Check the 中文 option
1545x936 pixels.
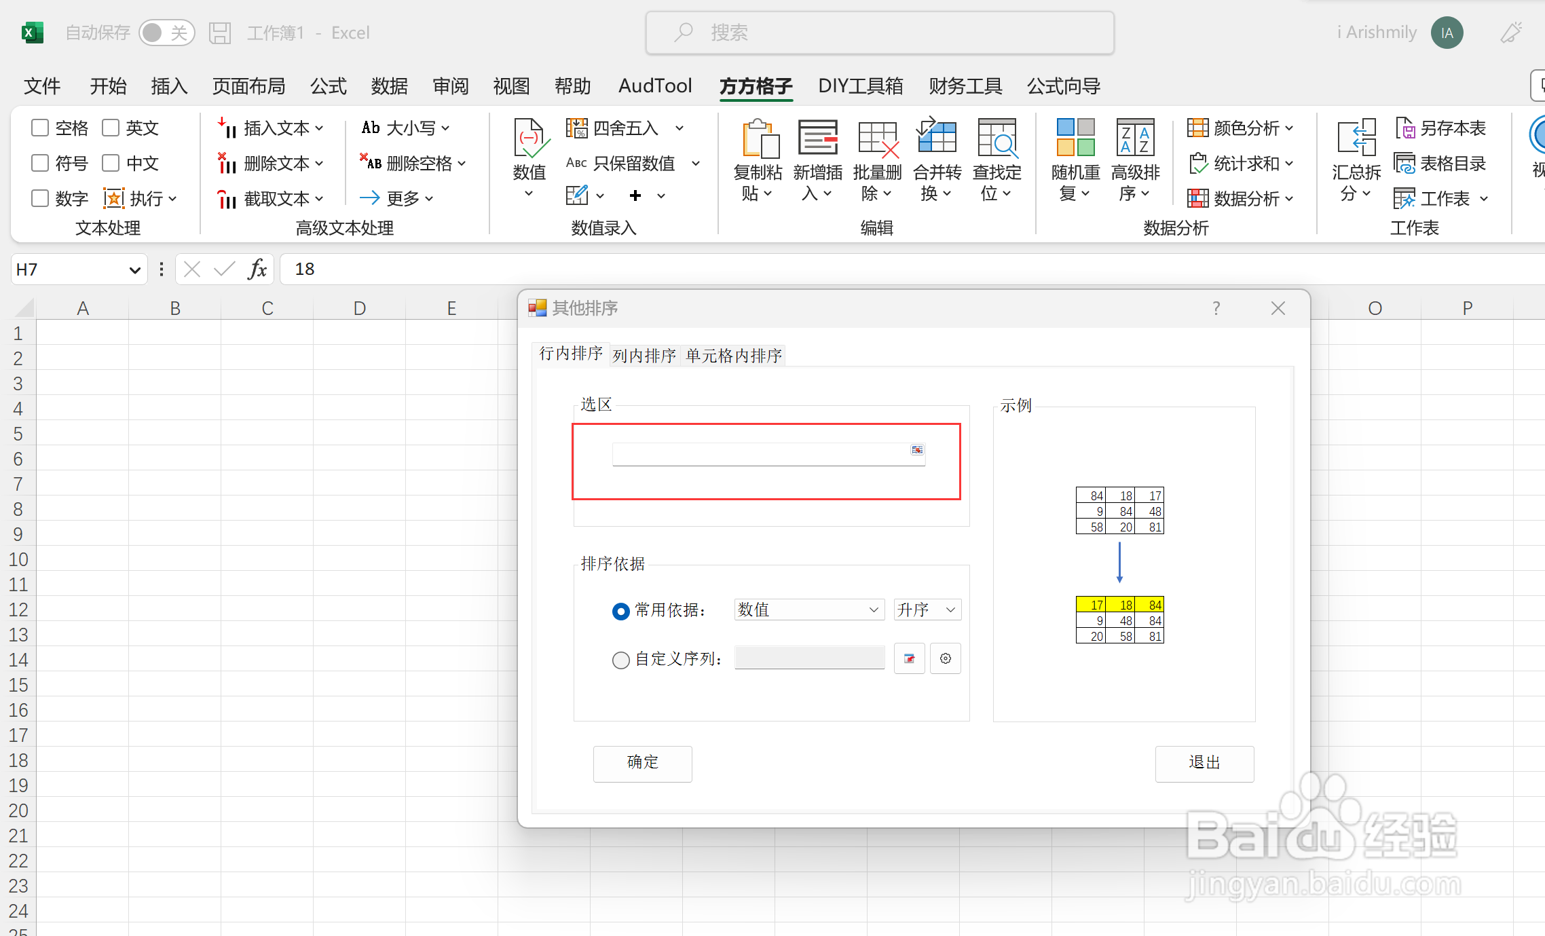(x=111, y=163)
